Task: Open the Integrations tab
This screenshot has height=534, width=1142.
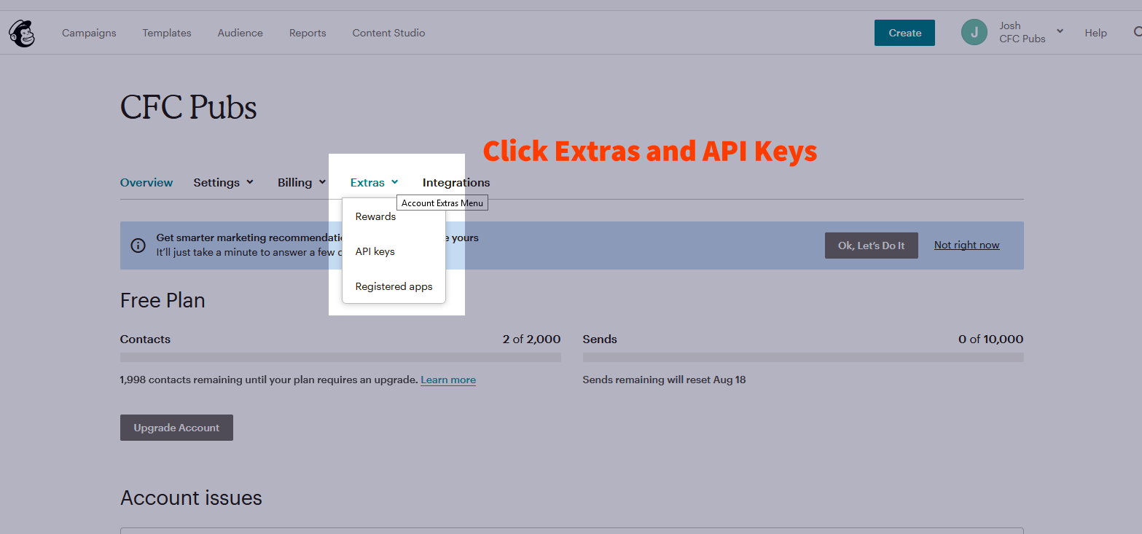Action: tap(456, 182)
